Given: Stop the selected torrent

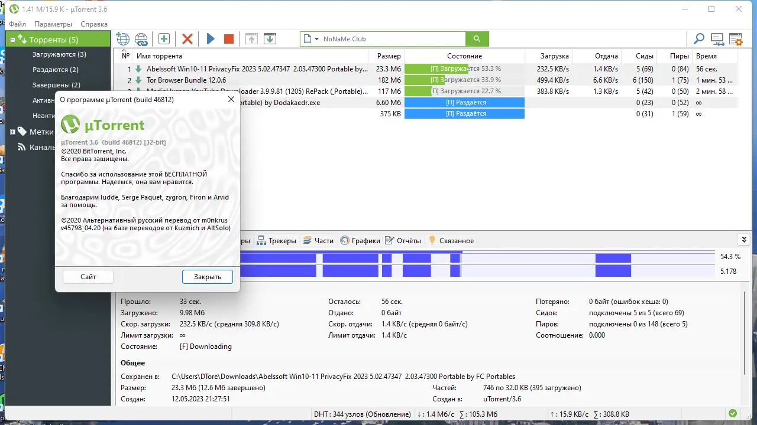Looking at the screenshot, I should [228, 38].
